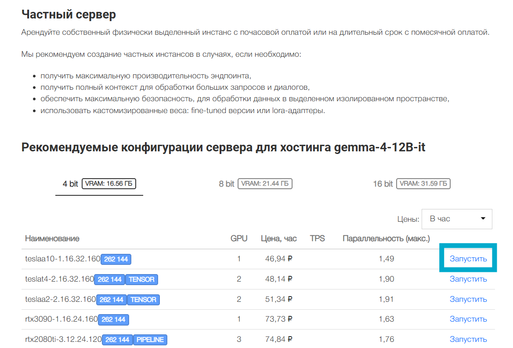The image size is (513, 348).
Task: Switch to the 16 bit tab
Action: 412,184
